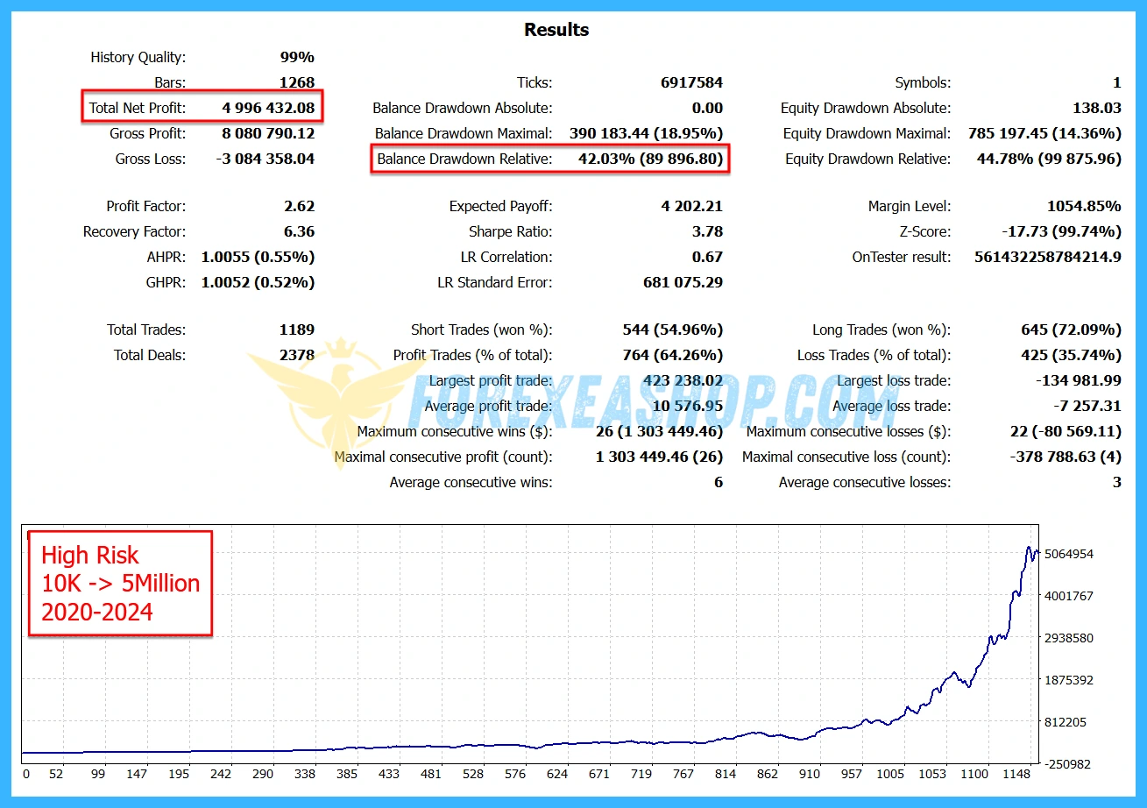Select the Gross Profit amount

point(268,133)
